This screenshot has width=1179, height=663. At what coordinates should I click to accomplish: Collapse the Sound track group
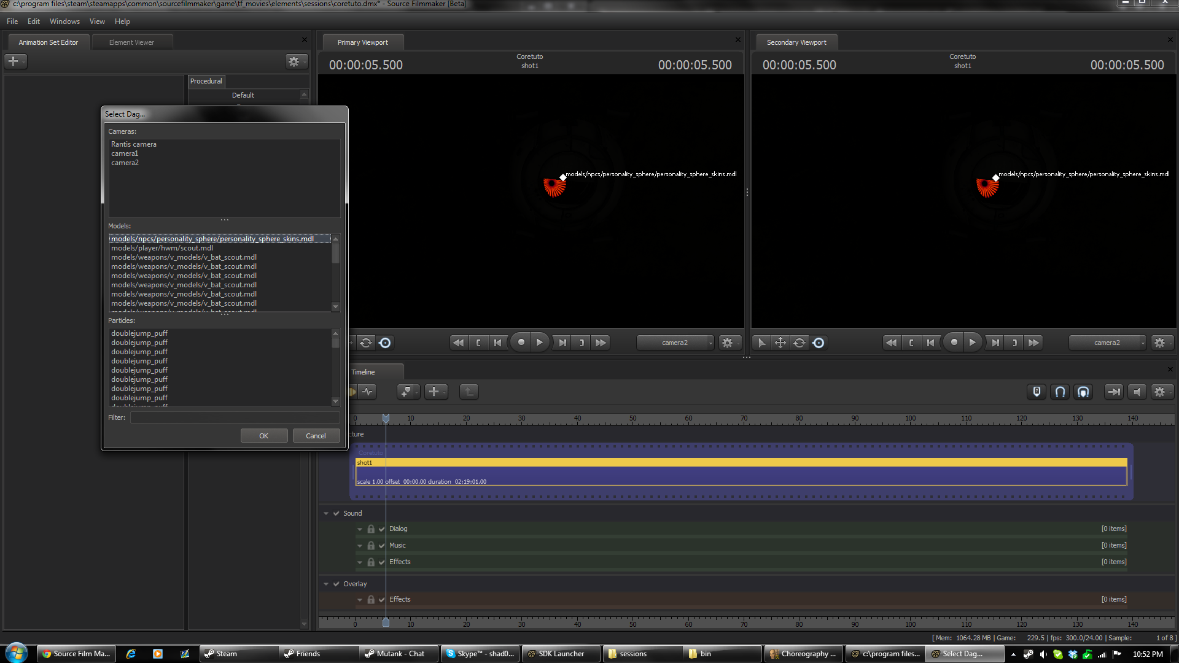tap(326, 513)
